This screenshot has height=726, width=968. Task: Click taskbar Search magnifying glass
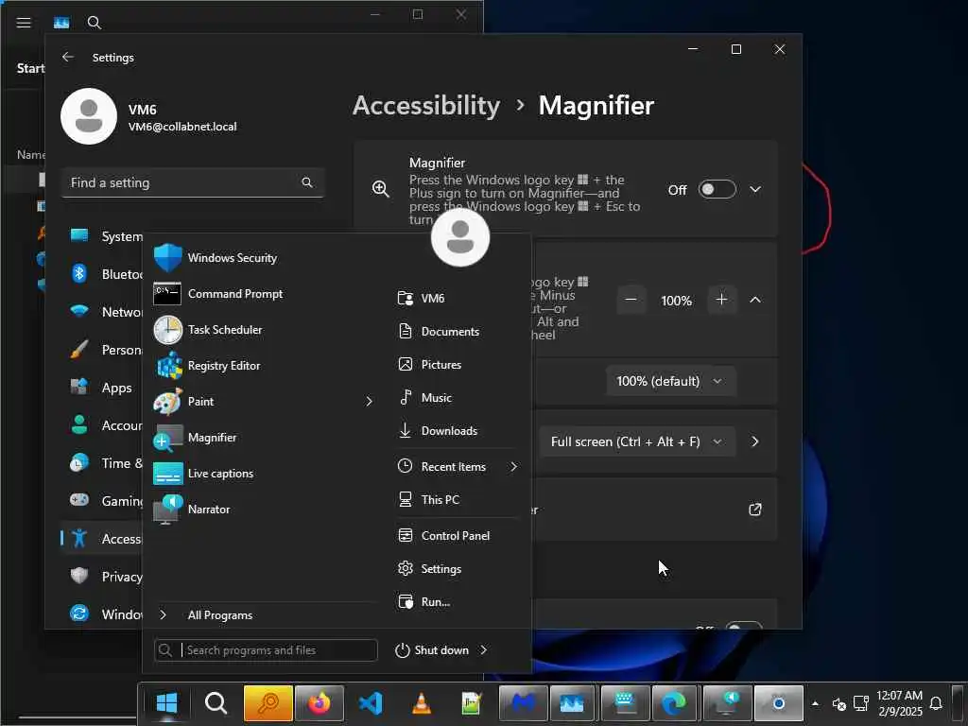[216, 702]
